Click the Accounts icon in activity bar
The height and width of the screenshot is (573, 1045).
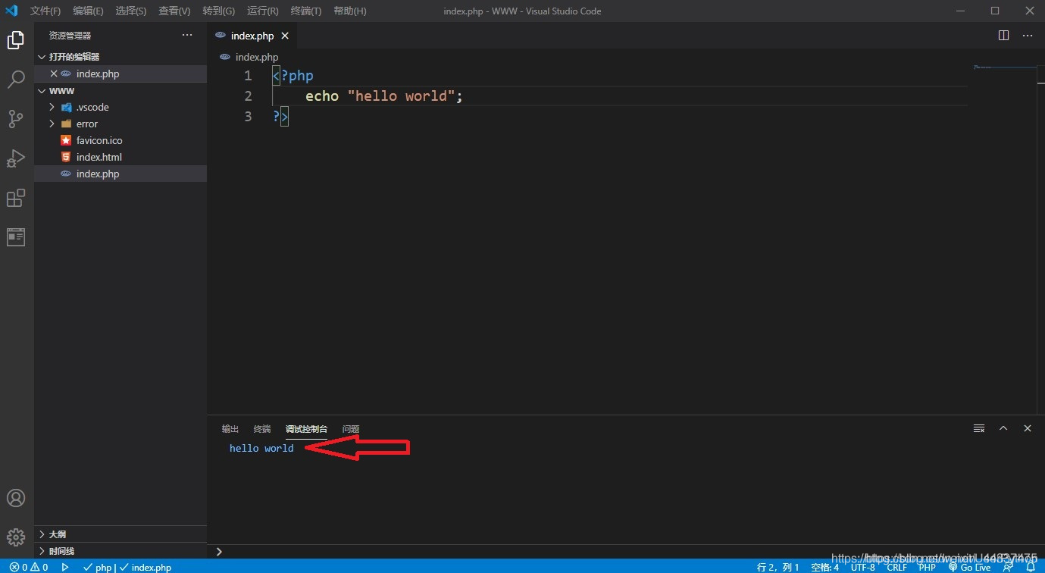coord(16,498)
